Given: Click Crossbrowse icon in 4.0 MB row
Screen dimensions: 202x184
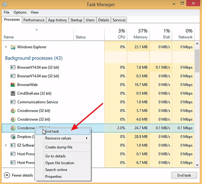Looking at the screenshot, I should (x=13, y=119).
